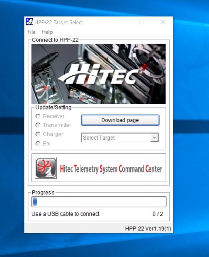Select the Etc radio option
This screenshot has height=257, width=209.
coord(38,143)
